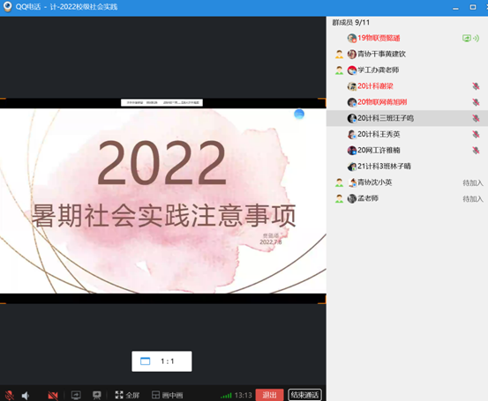488x401 pixels.
Task: Click 待加入 status for 孟老师
Action: (x=473, y=199)
